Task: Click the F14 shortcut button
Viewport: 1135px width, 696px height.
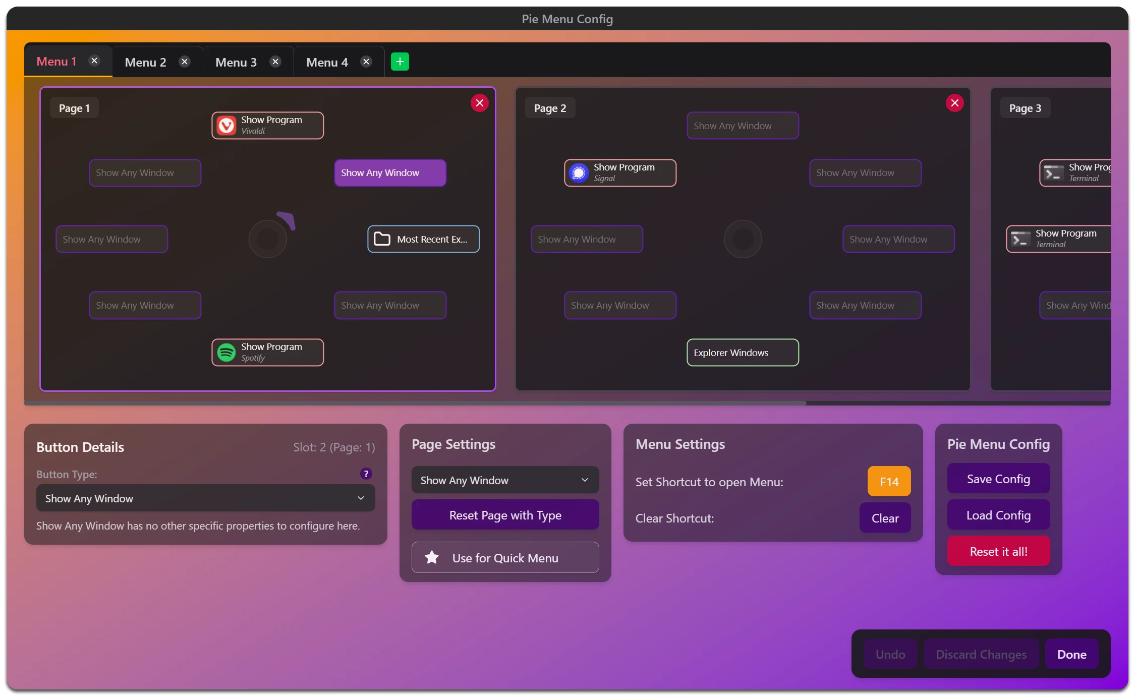Action: (889, 482)
